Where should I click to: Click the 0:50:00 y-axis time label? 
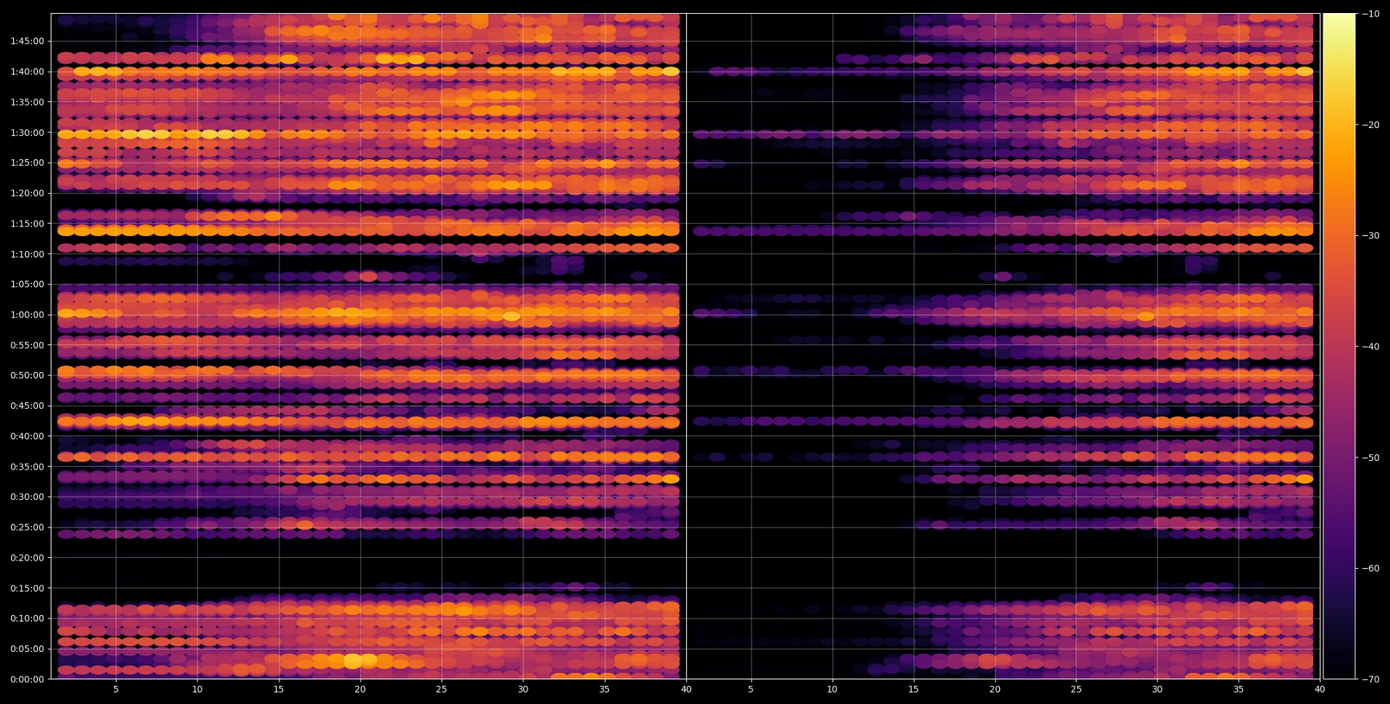27,376
